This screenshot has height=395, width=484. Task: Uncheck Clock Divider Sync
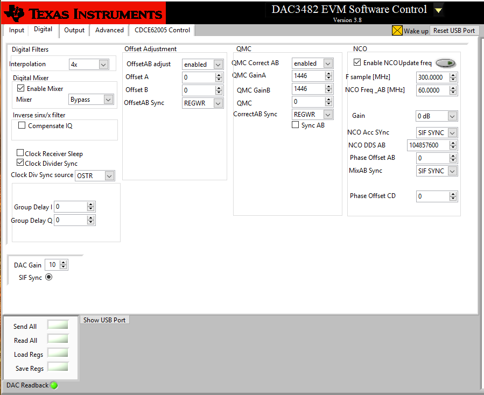pos(20,163)
